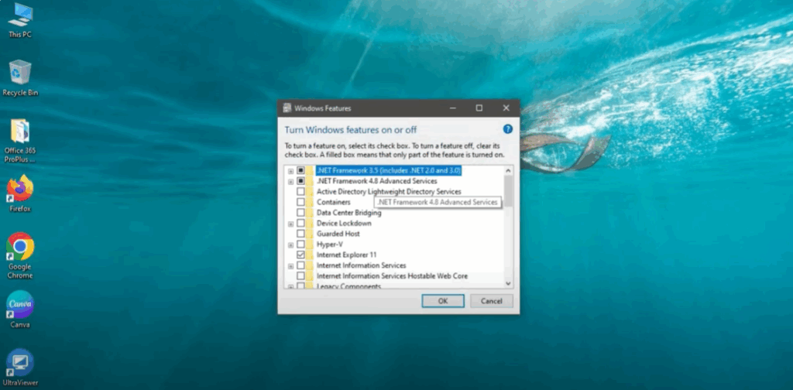The image size is (793, 390).
Task: Open This PC desktop icon
Action: coord(20,20)
